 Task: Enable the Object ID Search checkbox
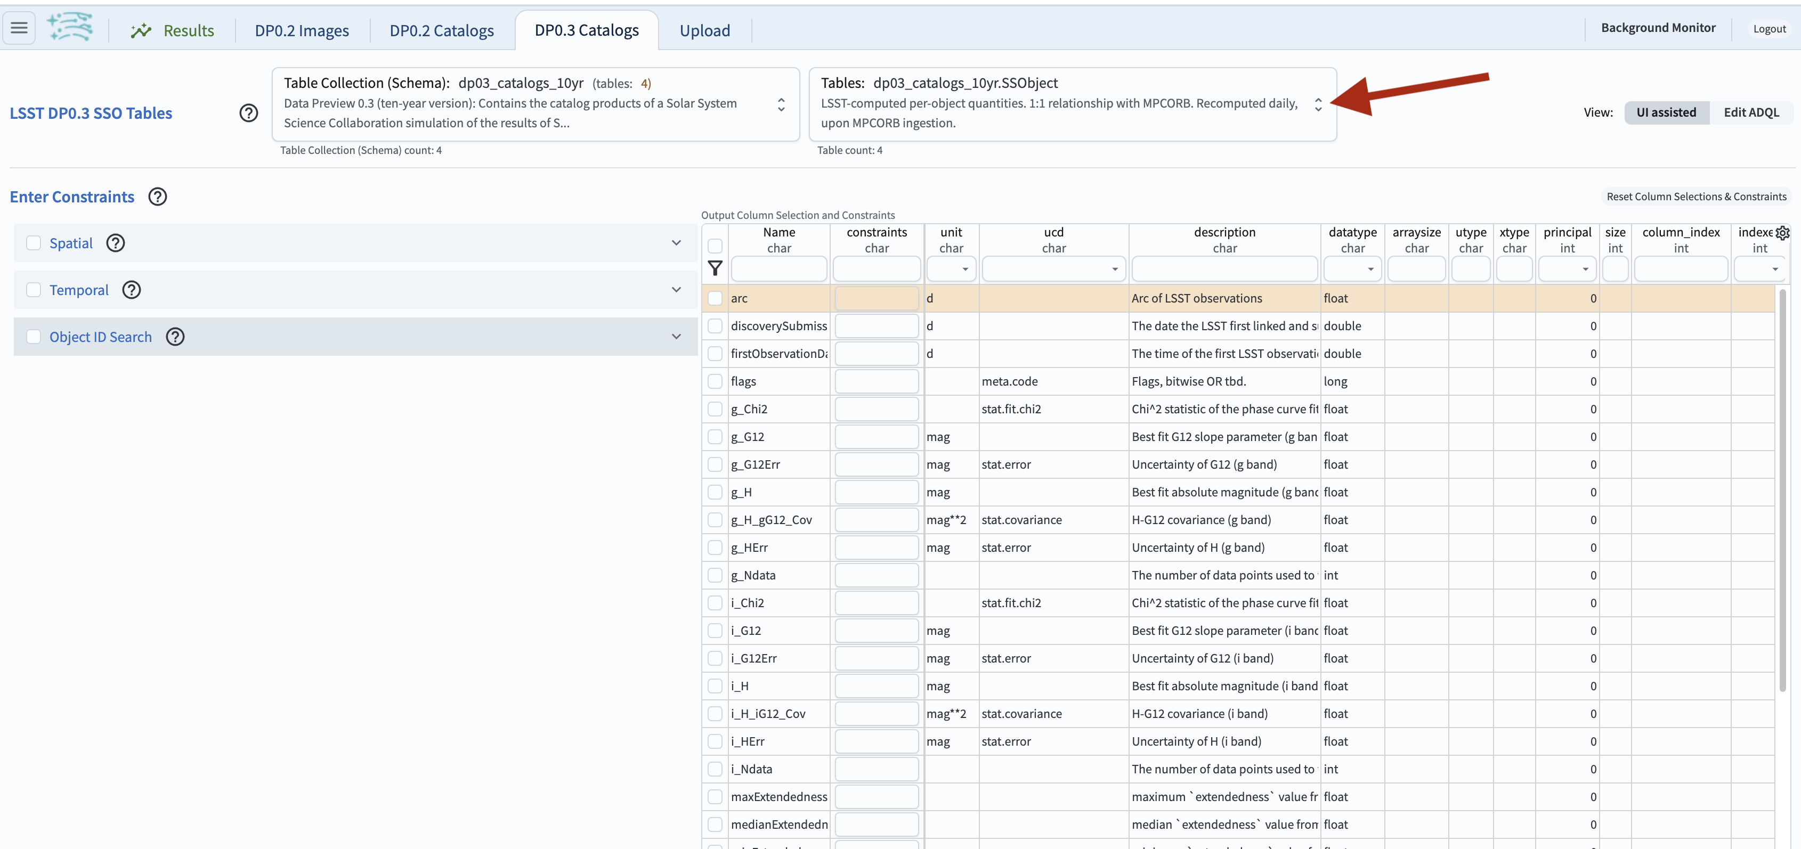pos(34,336)
